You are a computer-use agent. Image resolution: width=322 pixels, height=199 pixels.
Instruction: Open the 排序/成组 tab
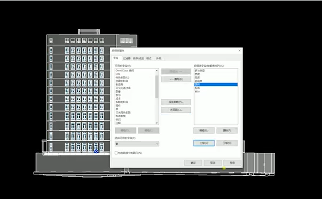138,58
